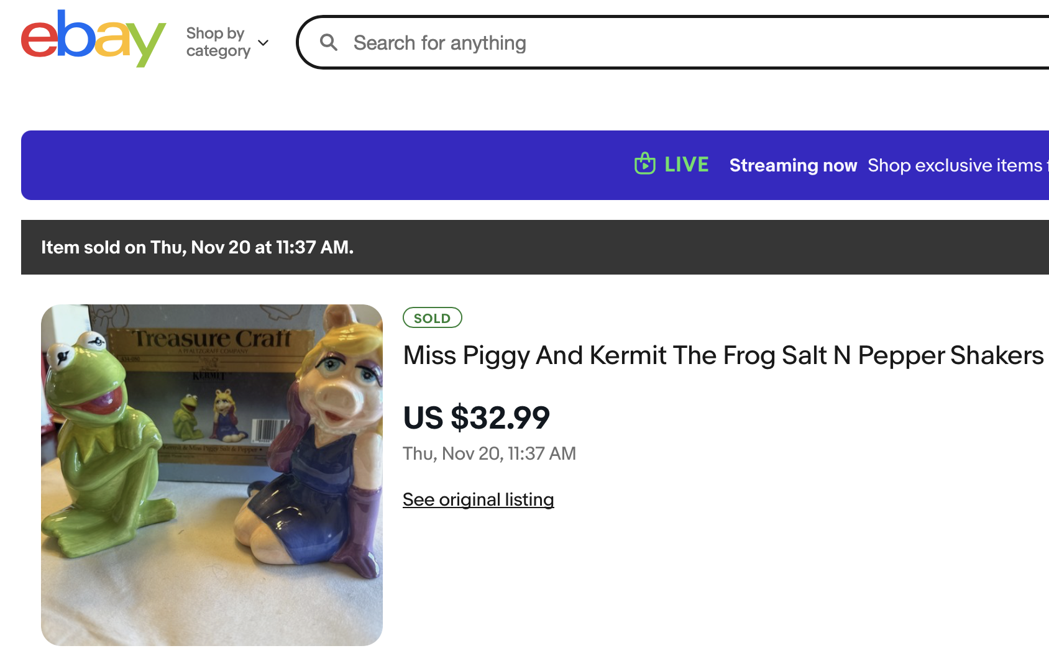Click the Streaming now text

click(793, 165)
